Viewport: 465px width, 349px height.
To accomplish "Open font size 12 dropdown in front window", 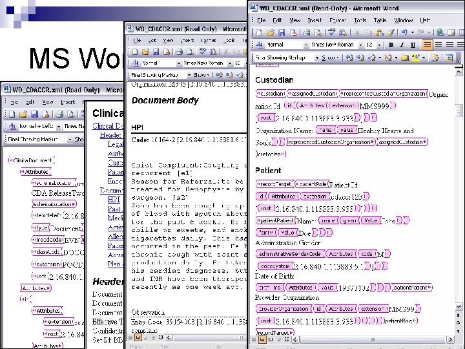I will (x=379, y=45).
